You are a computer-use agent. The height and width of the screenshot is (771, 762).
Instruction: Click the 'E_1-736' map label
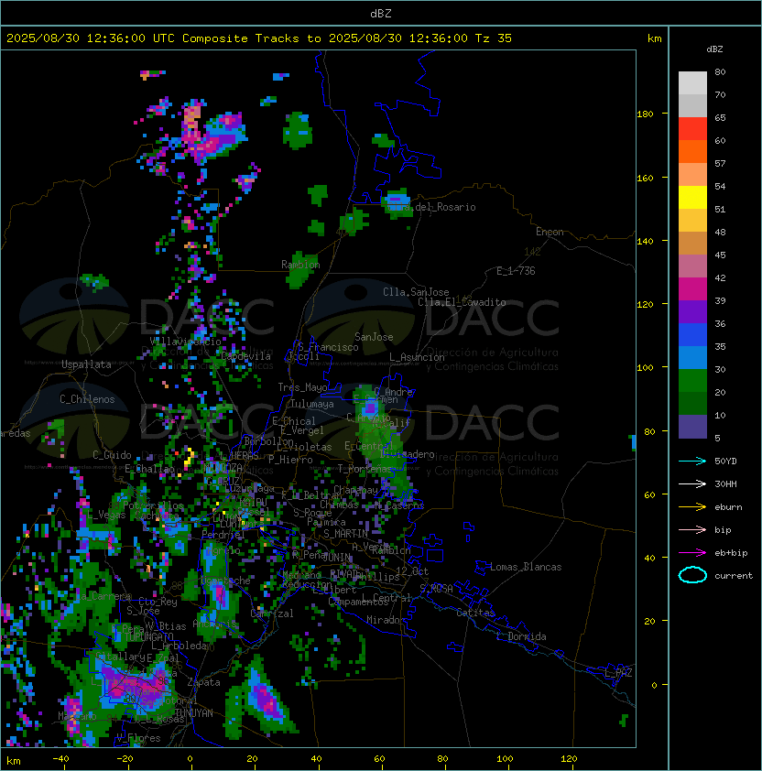tap(516, 271)
